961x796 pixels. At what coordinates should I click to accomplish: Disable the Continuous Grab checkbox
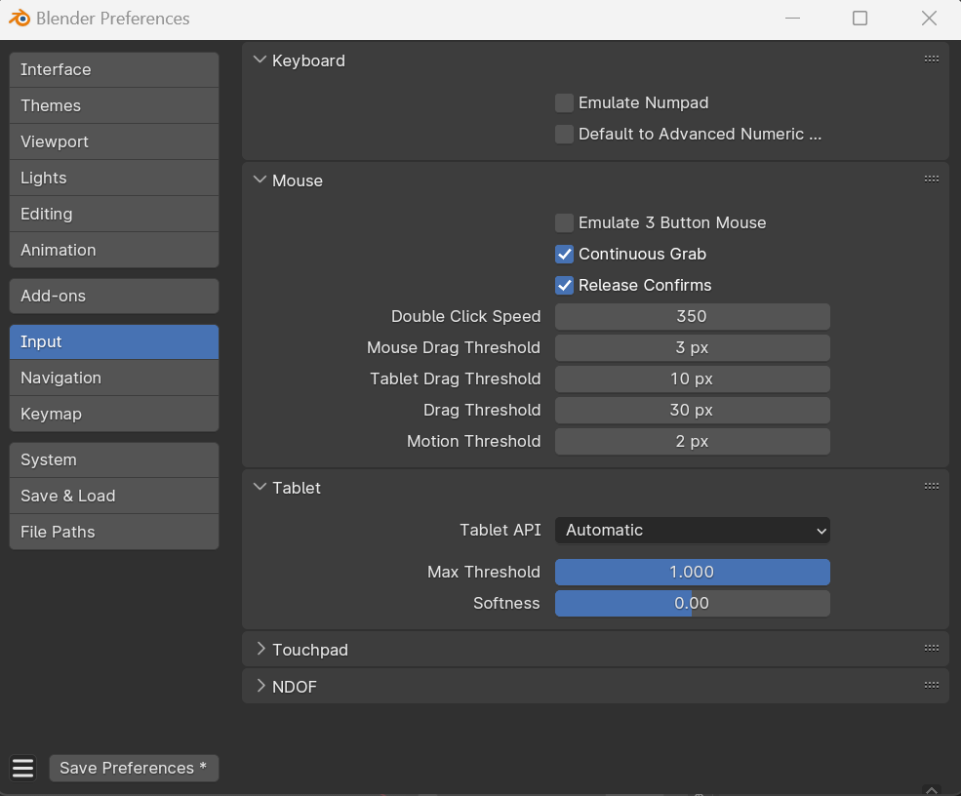click(564, 255)
